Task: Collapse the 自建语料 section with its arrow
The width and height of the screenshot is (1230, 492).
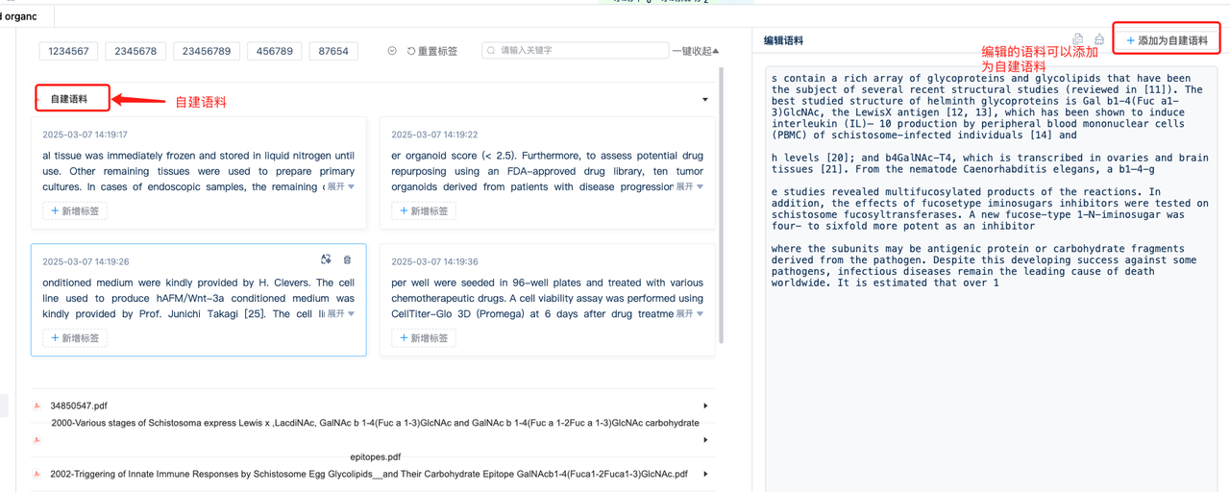Action: tap(704, 99)
